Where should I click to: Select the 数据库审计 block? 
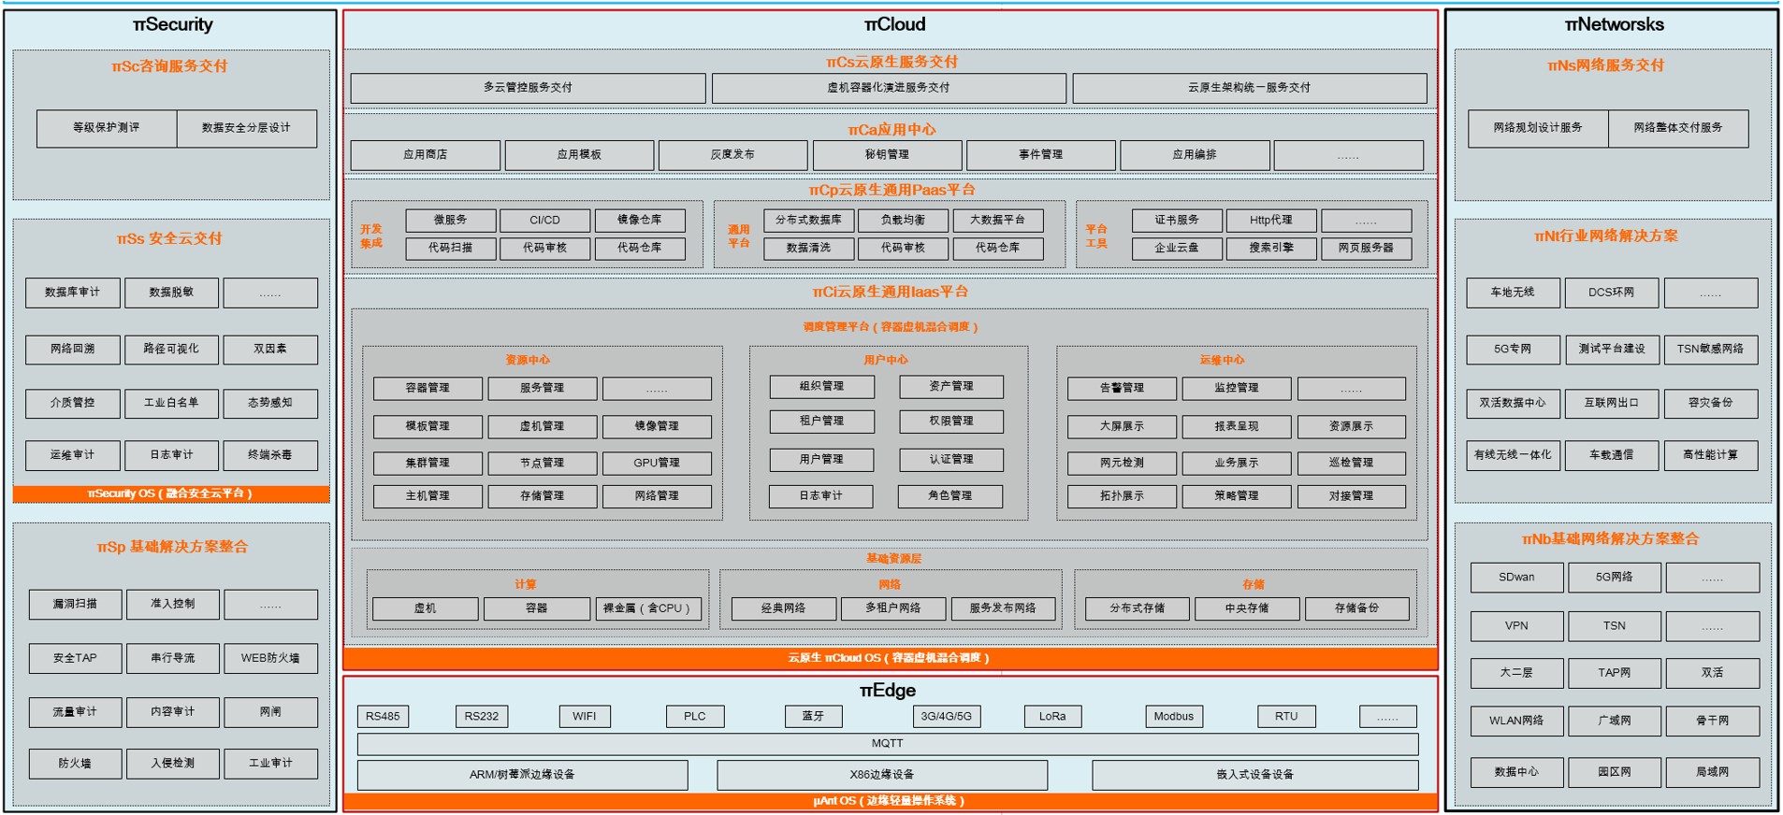click(73, 293)
